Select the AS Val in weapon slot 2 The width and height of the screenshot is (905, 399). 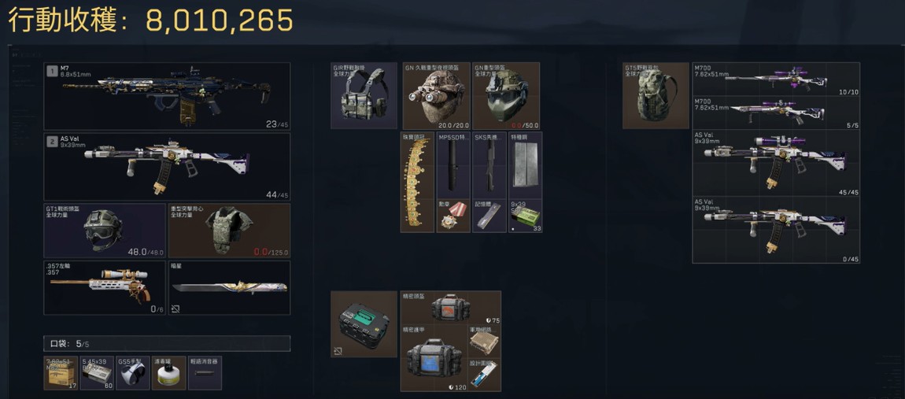pyautogui.click(x=167, y=167)
